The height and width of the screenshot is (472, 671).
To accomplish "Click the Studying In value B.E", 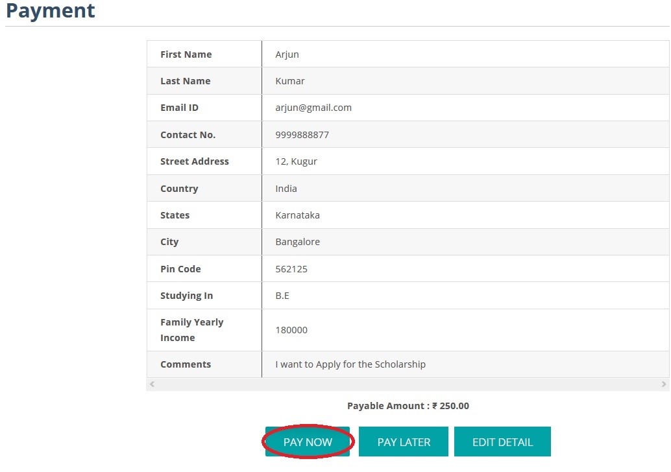I will coord(282,296).
